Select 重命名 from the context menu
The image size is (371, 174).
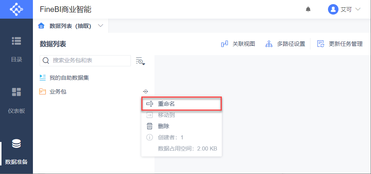(x=166, y=104)
